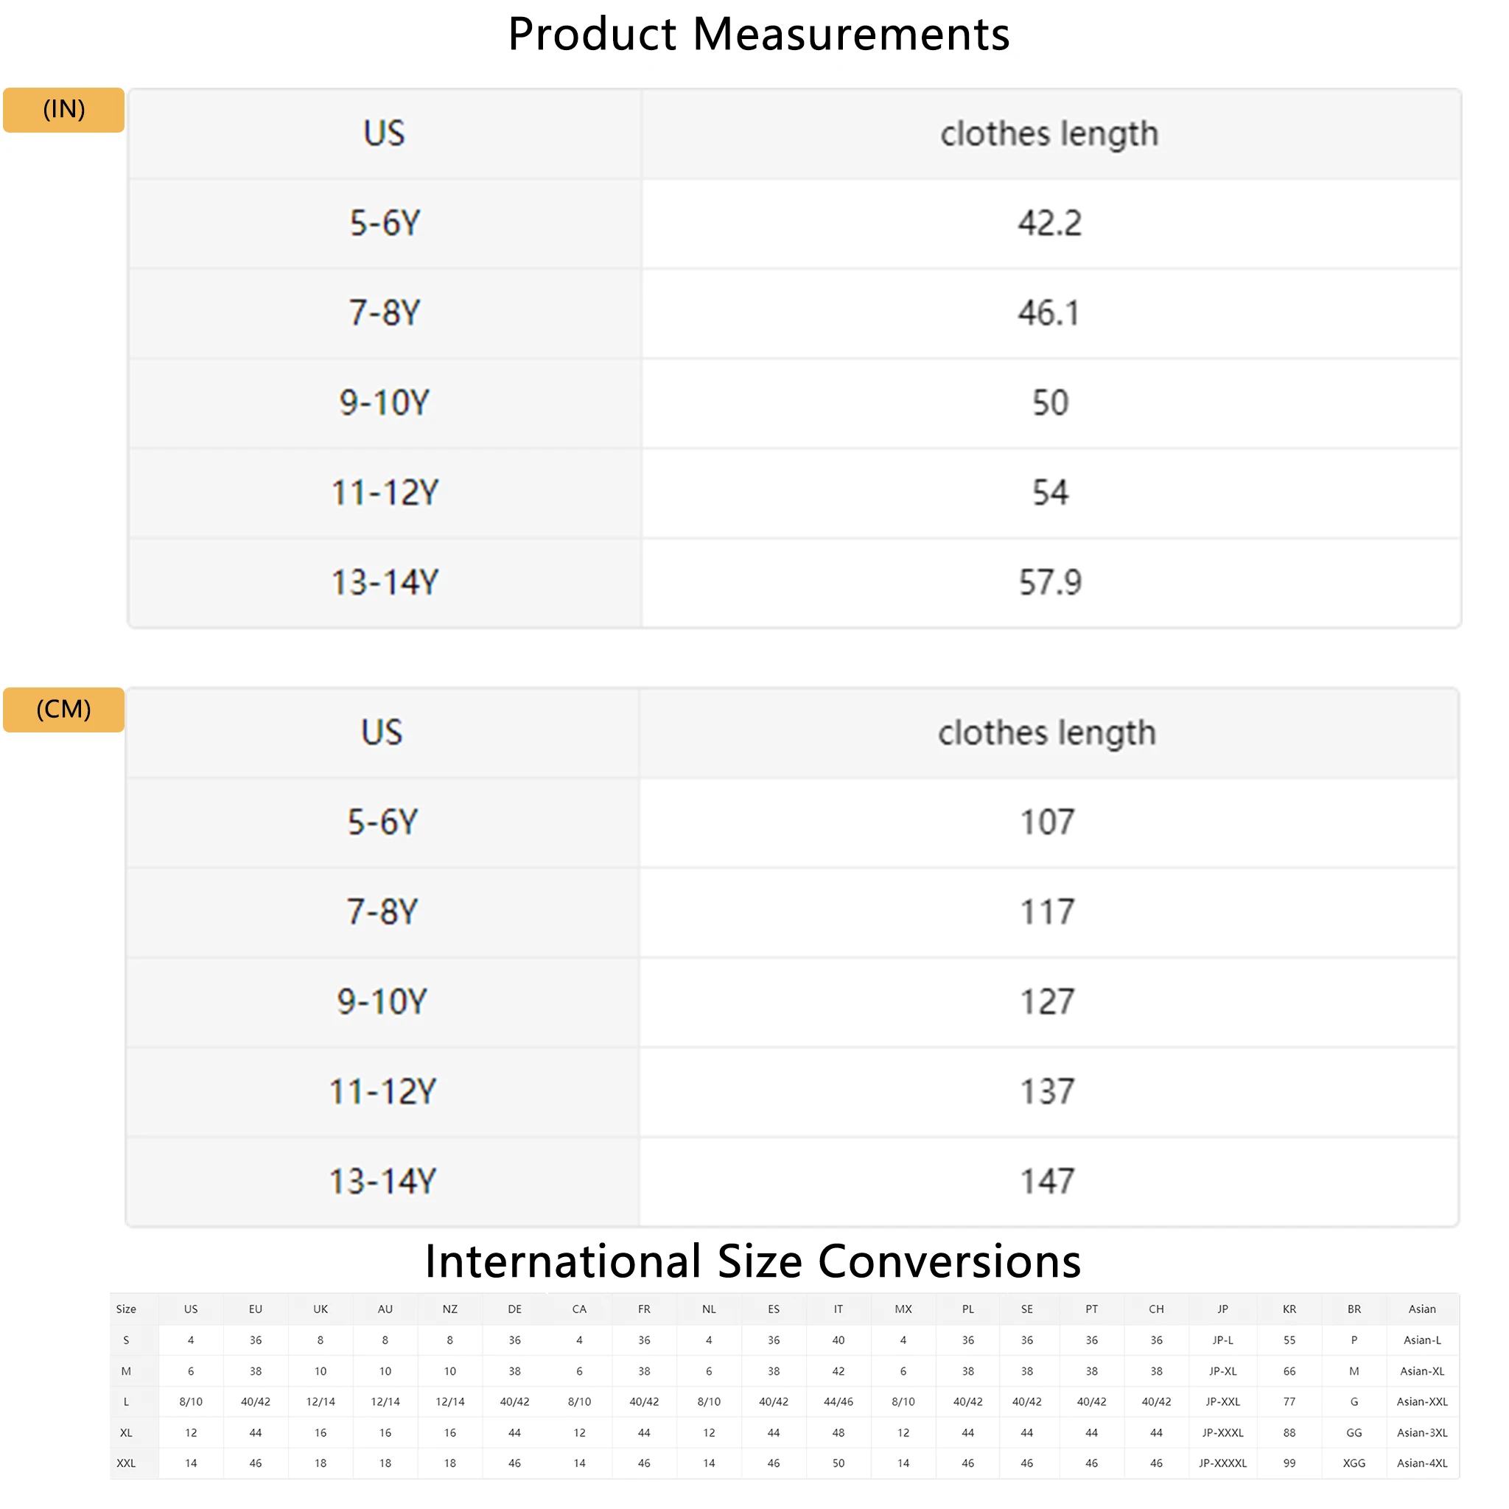
Task: Click the (CM) centimeters label badge
Action: tap(63, 710)
